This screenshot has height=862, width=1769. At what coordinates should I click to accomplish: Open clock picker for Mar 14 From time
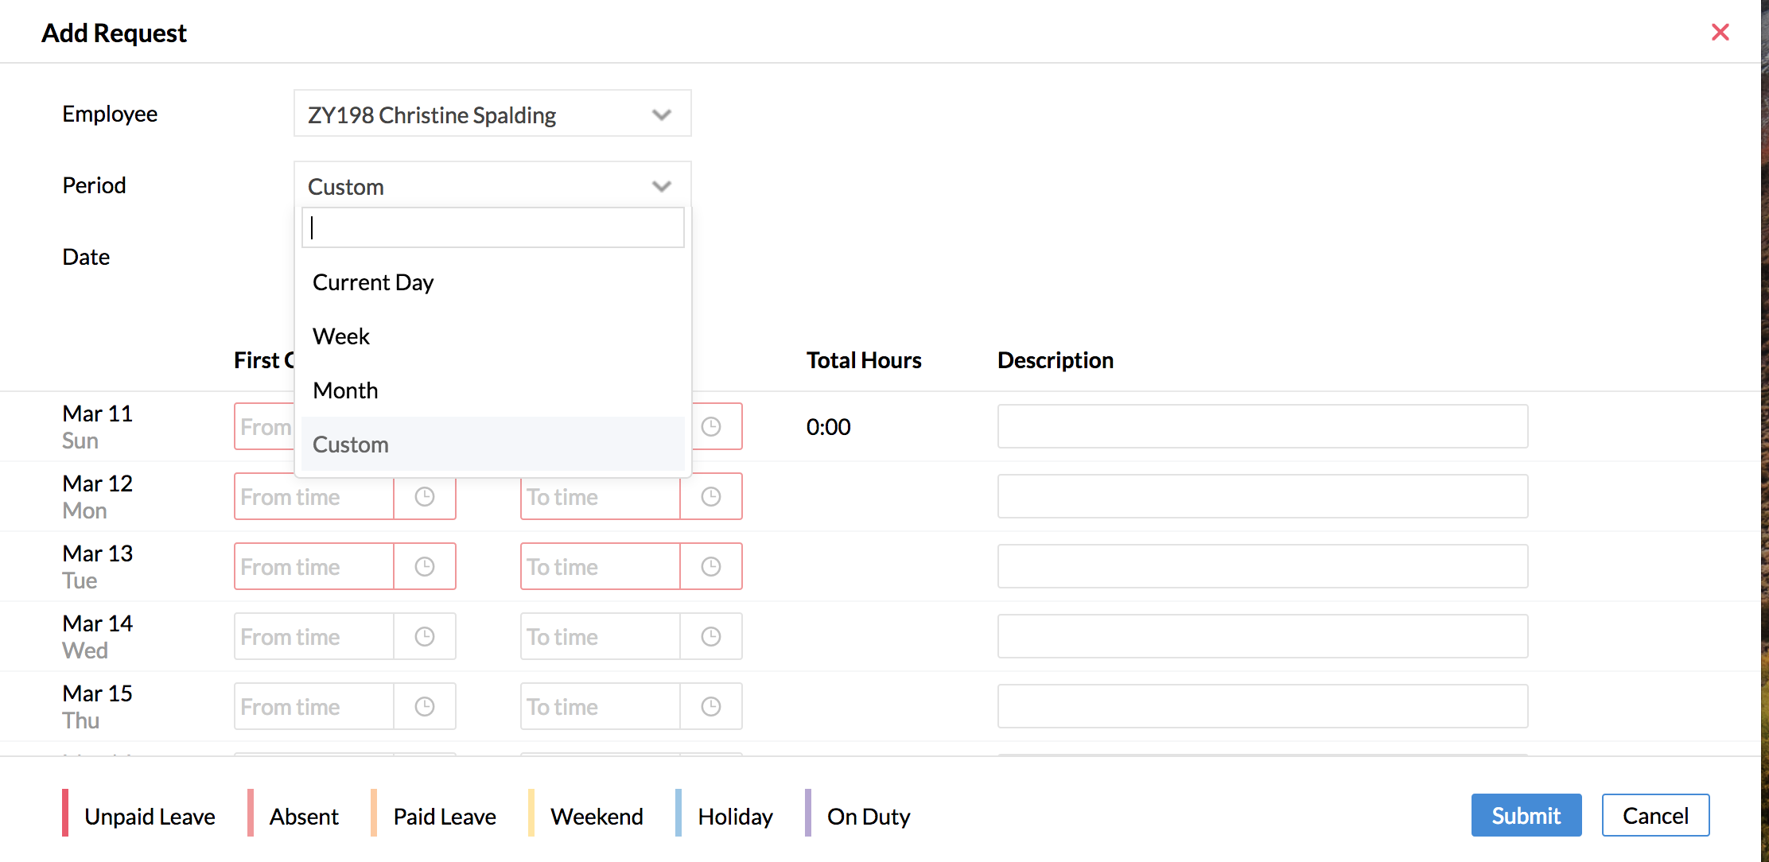tap(425, 637)
